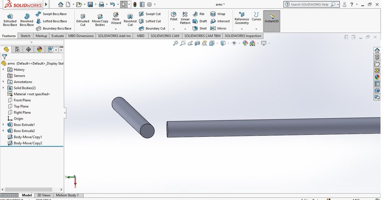Open the Design Library task pane tab
This screenshot has width=383, height=200.
(x=377, y=57)
